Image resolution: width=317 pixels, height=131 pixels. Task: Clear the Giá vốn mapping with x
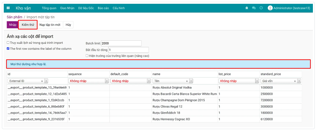(295, 81)
